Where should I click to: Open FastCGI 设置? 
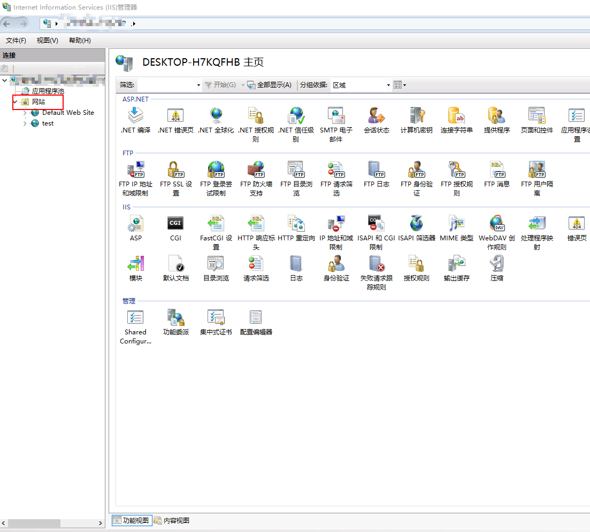[x=216, y=232]
